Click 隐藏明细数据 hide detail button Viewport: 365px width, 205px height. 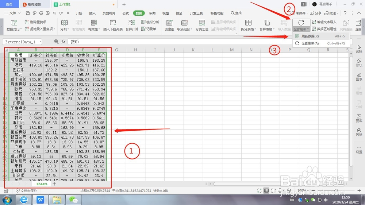pyautogui.click(x=223, y=29)
